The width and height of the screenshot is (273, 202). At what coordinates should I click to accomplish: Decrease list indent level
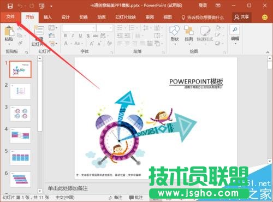point(120,35)
